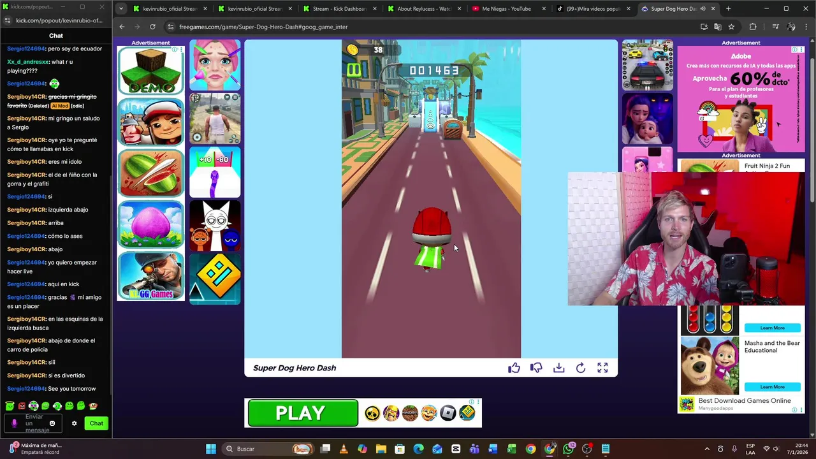Image resolution: width=816 pixels, height=459 pixels.
Task: Open Microsoft Edge from the taskbar
Action: pos(418,449)
